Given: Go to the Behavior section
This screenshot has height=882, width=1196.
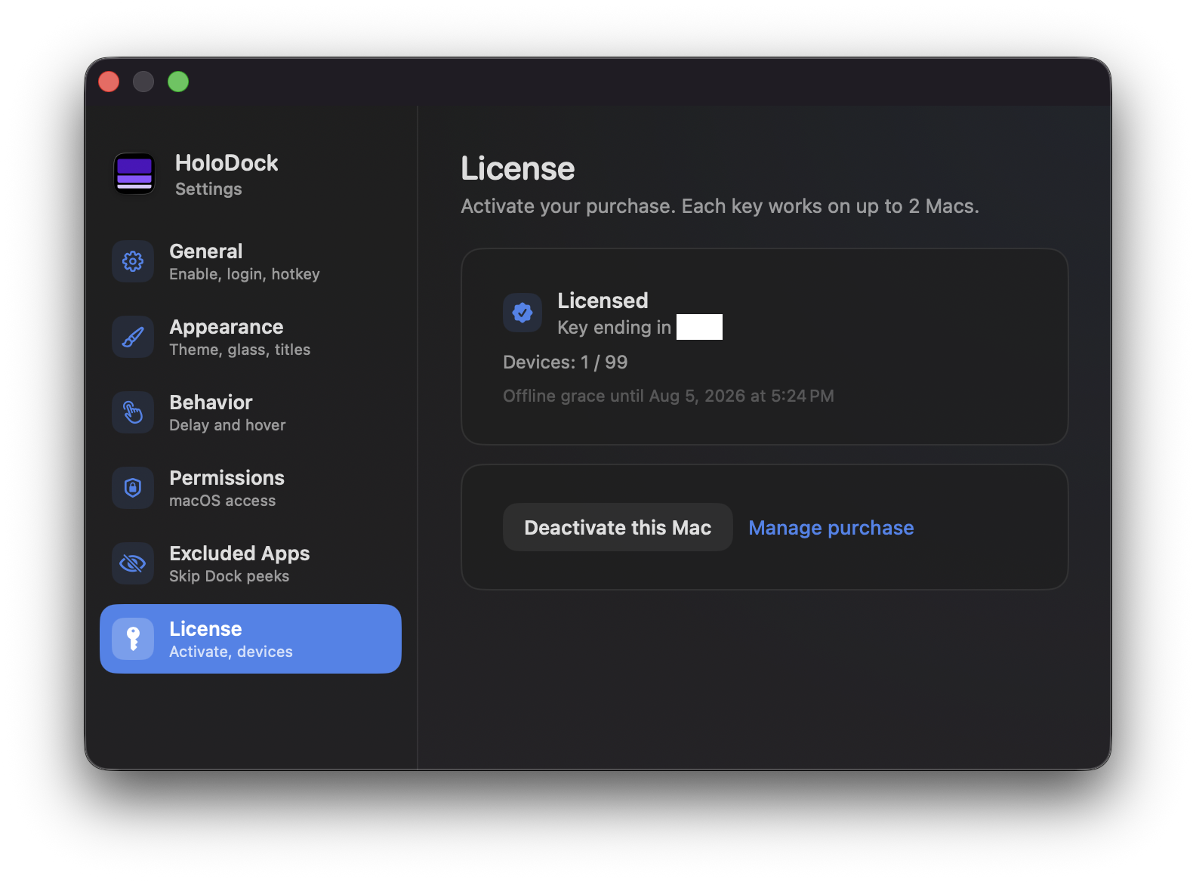Looking at the screenshot, I should pyautogui.click(x=251, y=412).
